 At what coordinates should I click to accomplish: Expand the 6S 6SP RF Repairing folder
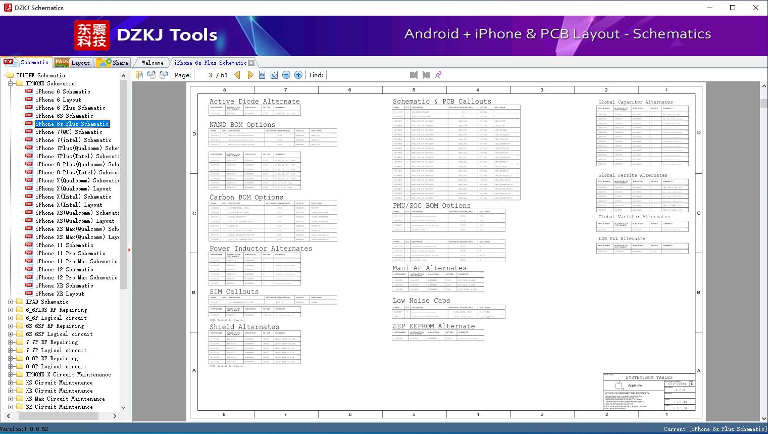[x=11, y=326]
